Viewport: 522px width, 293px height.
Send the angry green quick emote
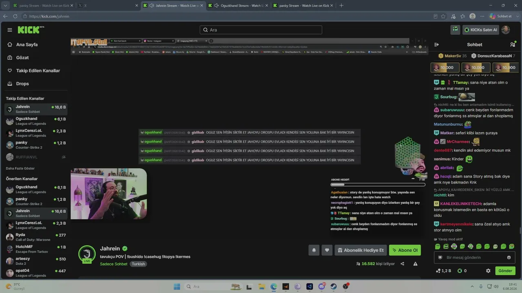(x=446, y=247)
